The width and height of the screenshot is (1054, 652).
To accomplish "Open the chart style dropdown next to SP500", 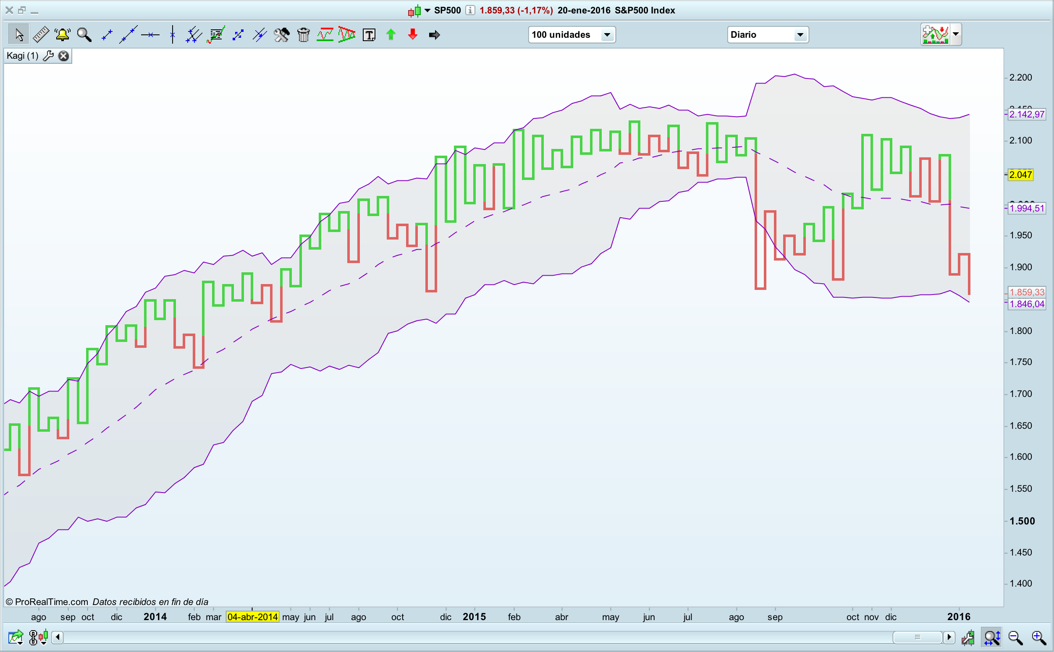I will (x=427, y=10).
